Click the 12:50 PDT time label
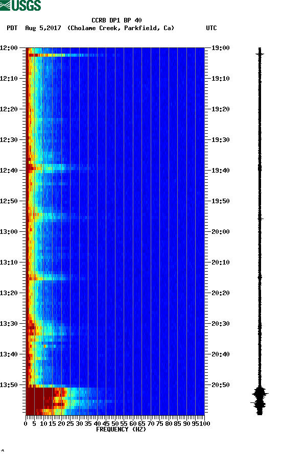This screenshot has height=456, width=282. point(9,201)
